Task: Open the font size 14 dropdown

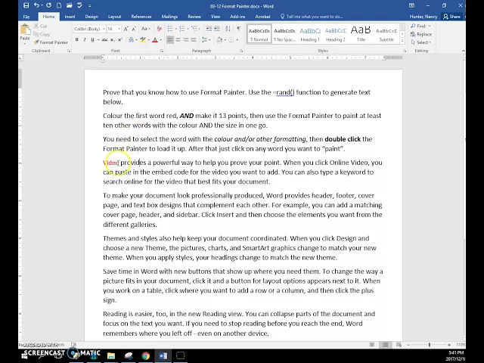Action: point(119,29)
